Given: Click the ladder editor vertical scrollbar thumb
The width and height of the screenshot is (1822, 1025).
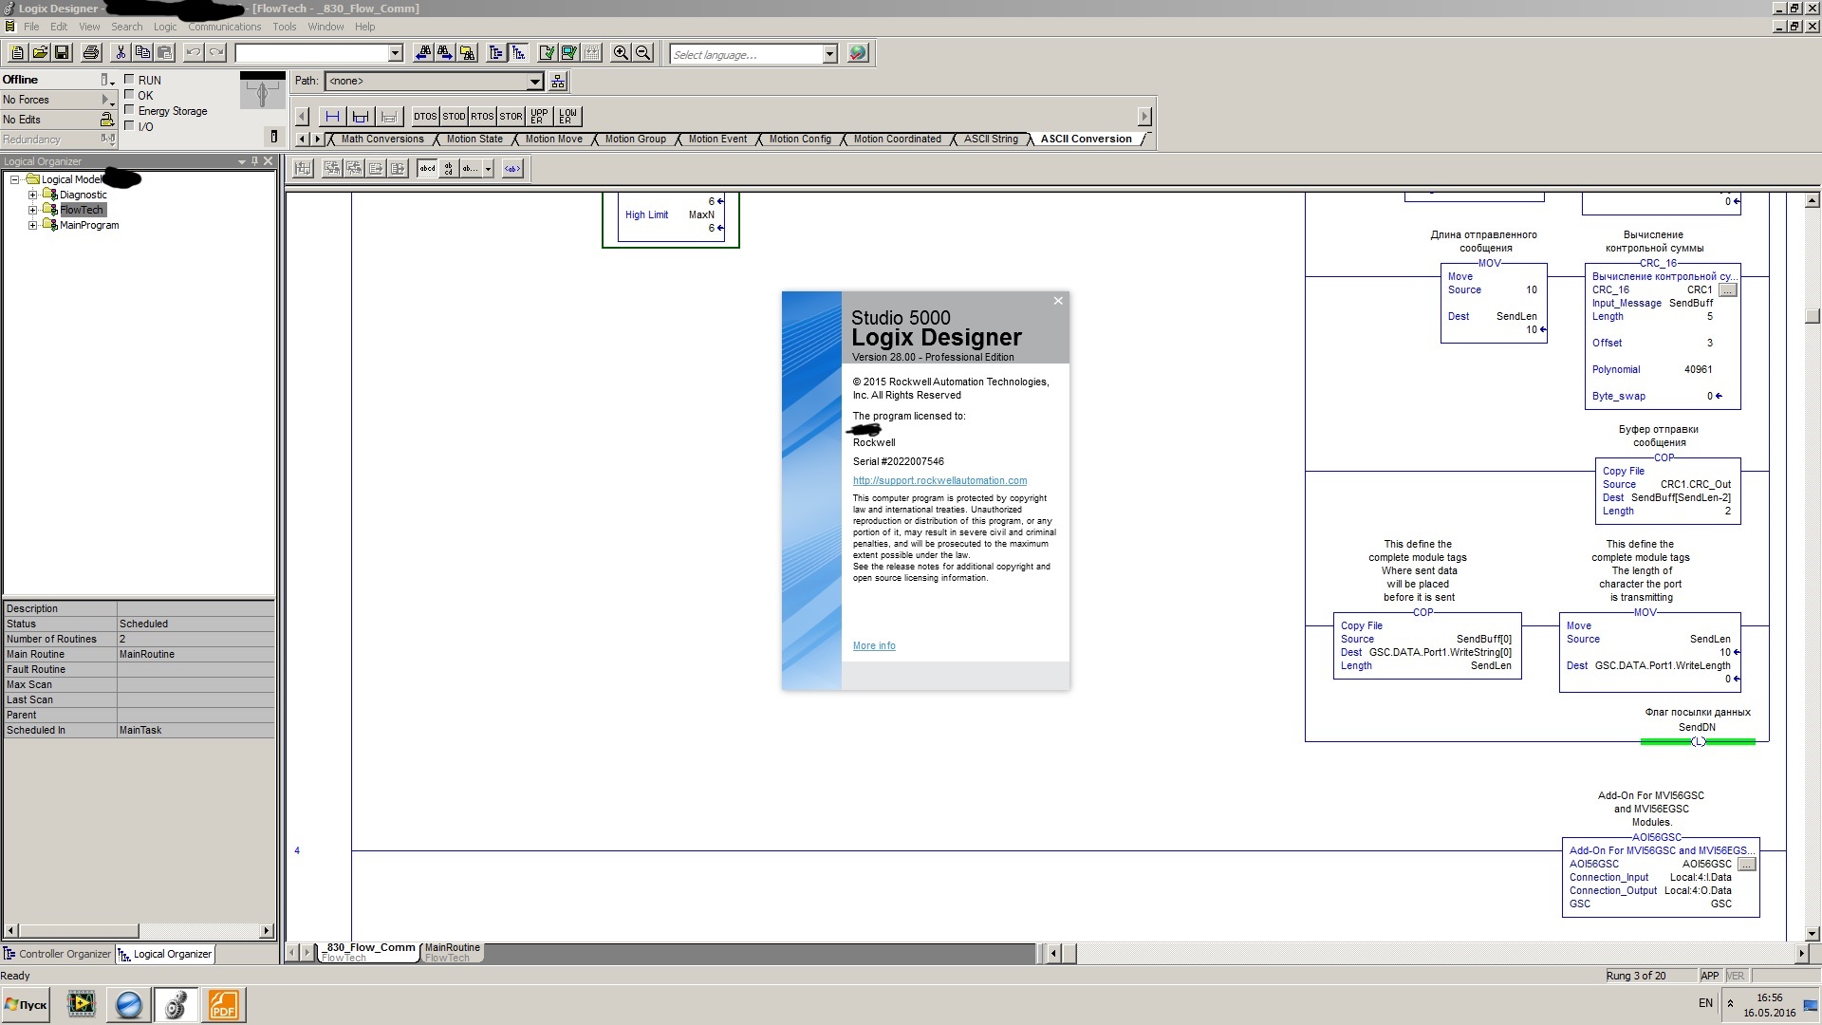Looking at the screenshot, I should coord(1813,316).
